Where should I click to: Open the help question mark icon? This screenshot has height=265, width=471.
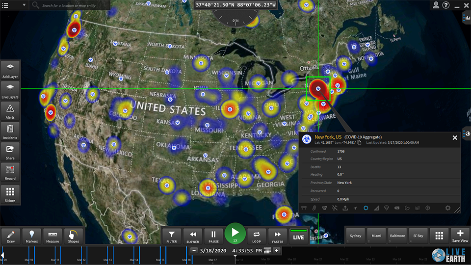(x=446, y=5)
